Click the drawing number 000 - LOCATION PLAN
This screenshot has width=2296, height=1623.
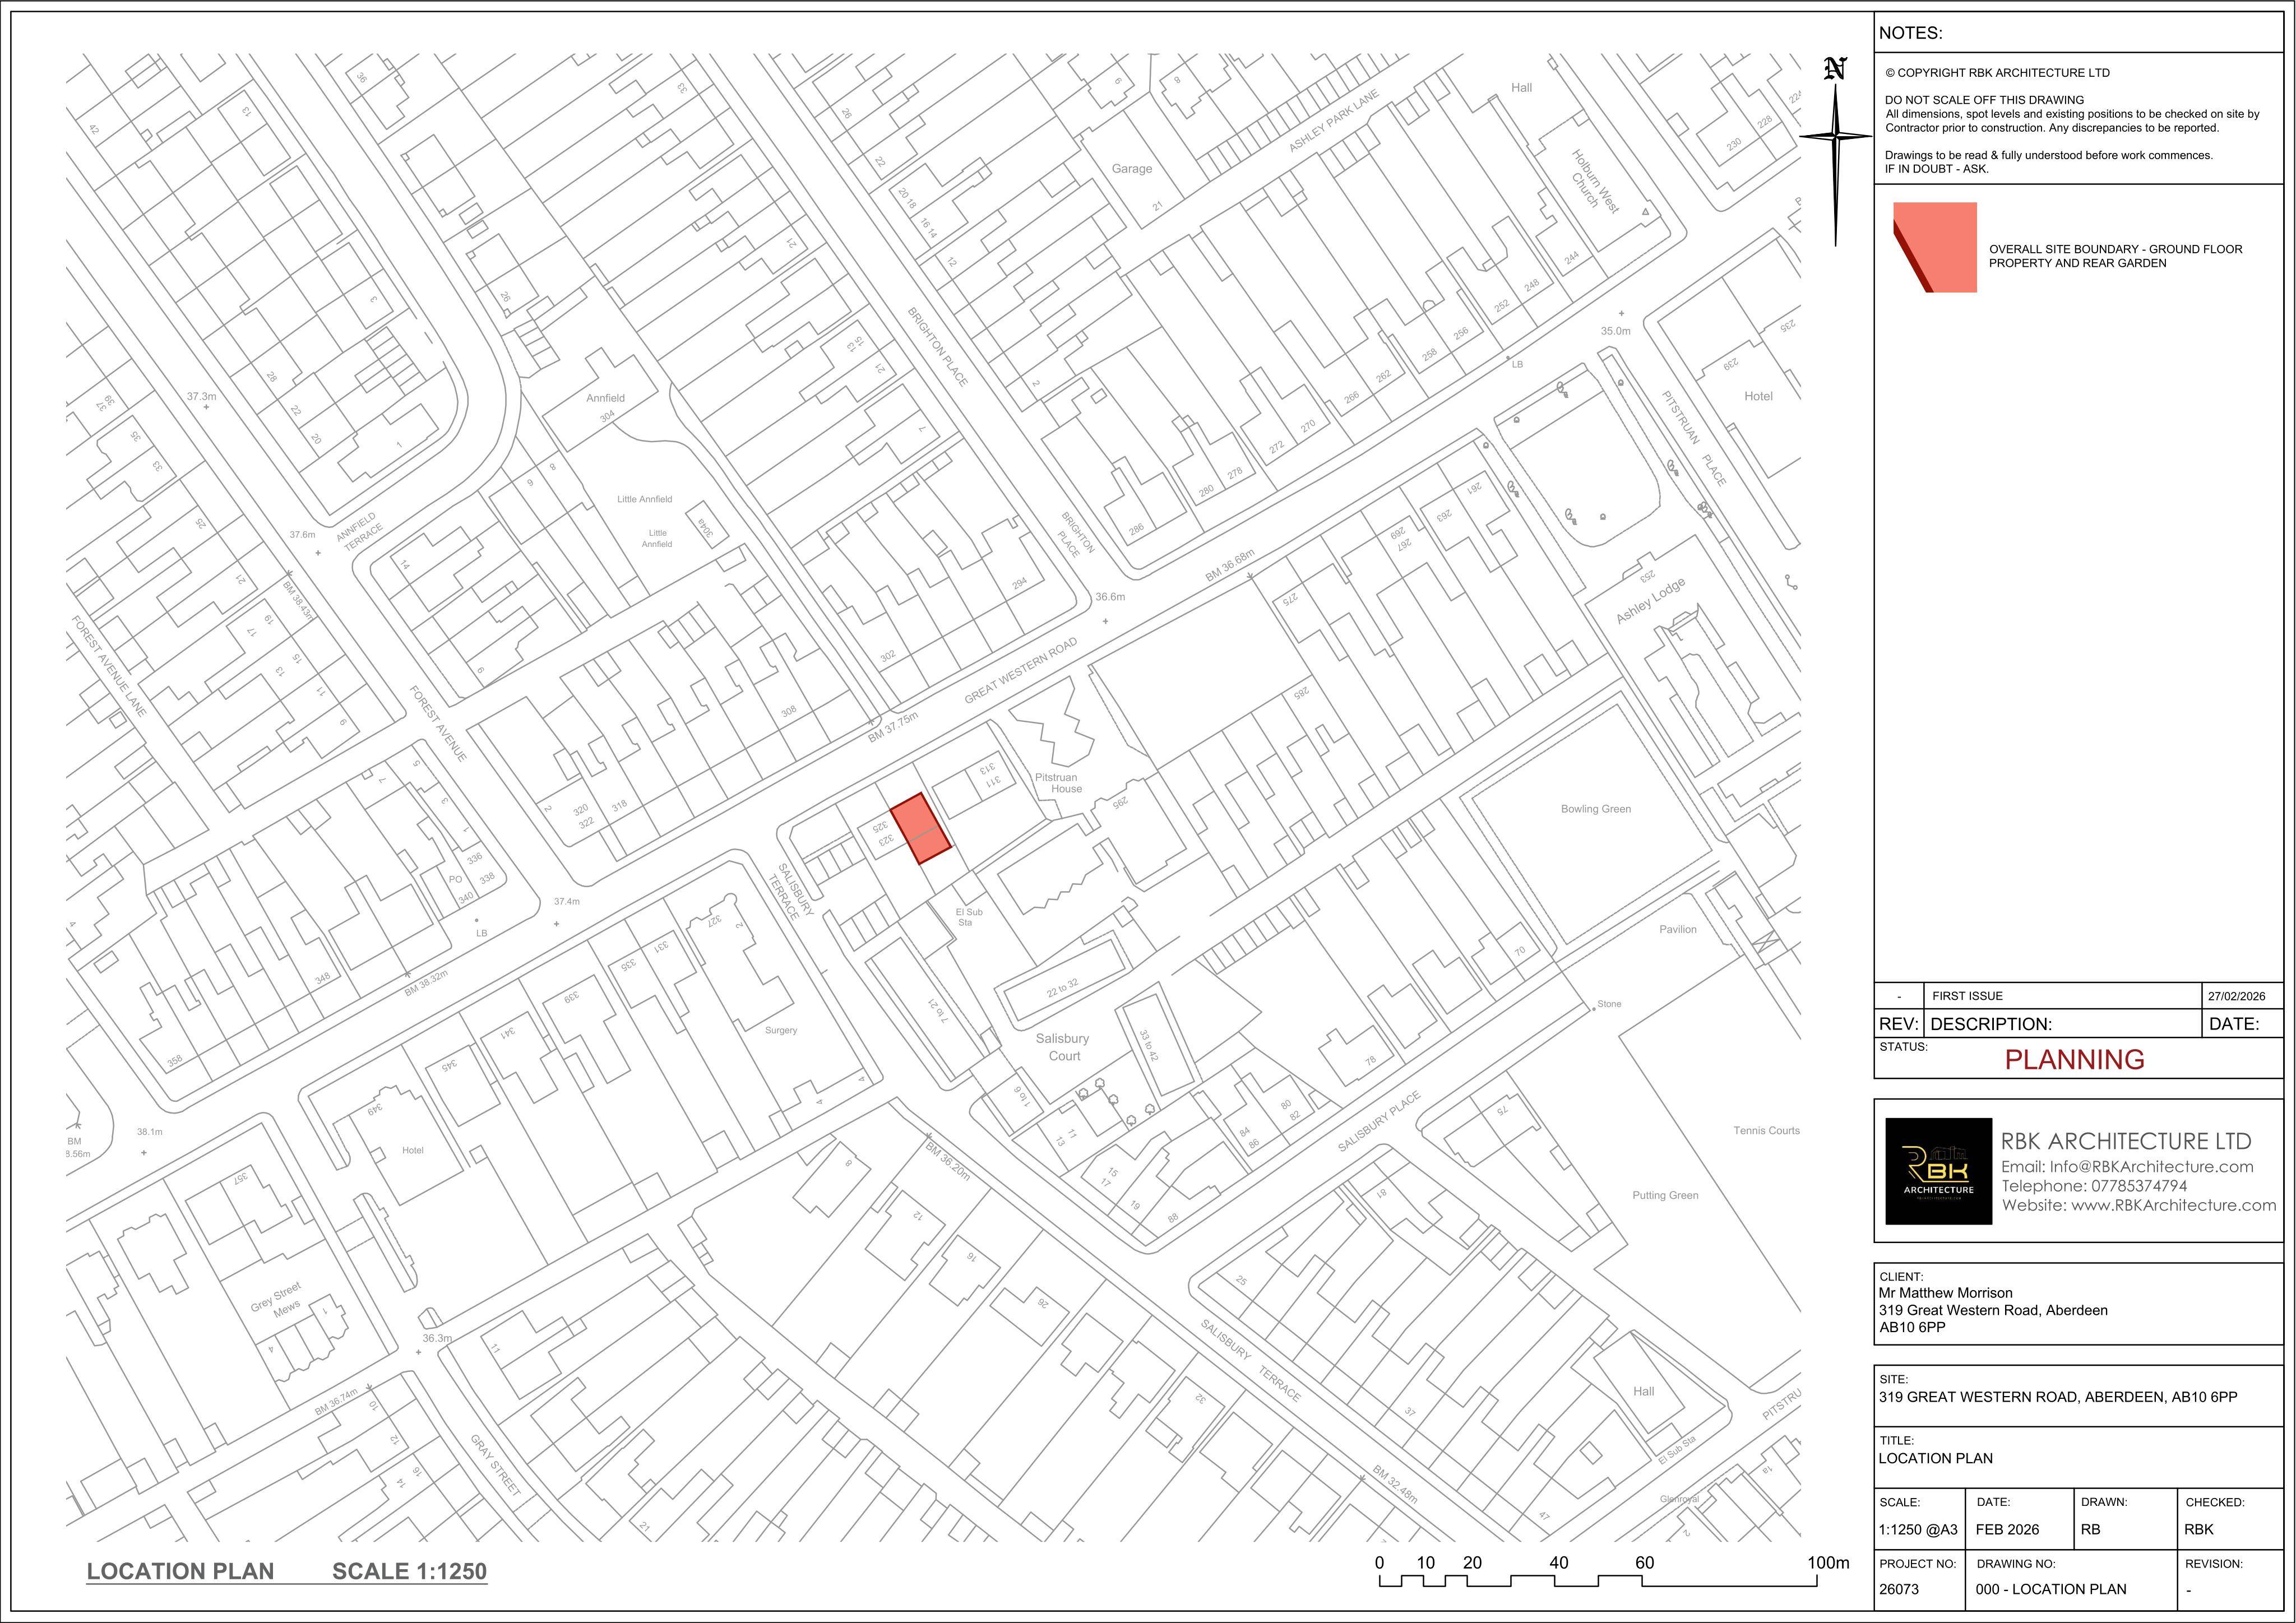pos(2051,1589)
